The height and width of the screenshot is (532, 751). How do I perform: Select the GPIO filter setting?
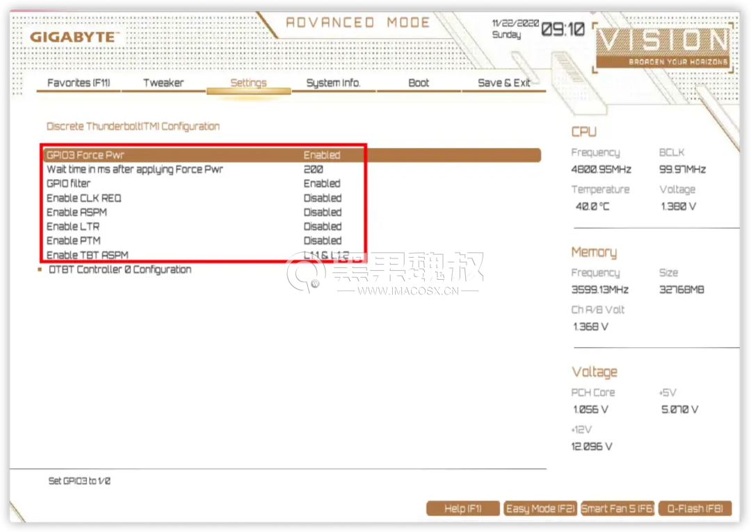tap(68, 183)
